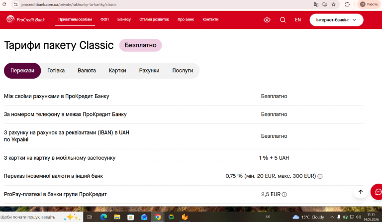Screen dimensions: 382x222
Task: Translate this page icon in address bar
Action: click(316, 4)
